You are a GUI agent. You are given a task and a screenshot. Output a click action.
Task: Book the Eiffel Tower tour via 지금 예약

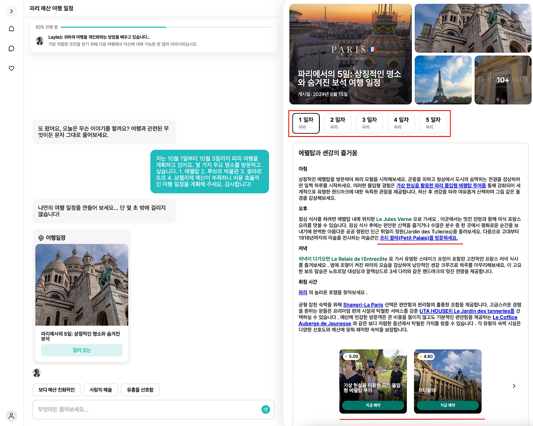click(x=373, y=405)
